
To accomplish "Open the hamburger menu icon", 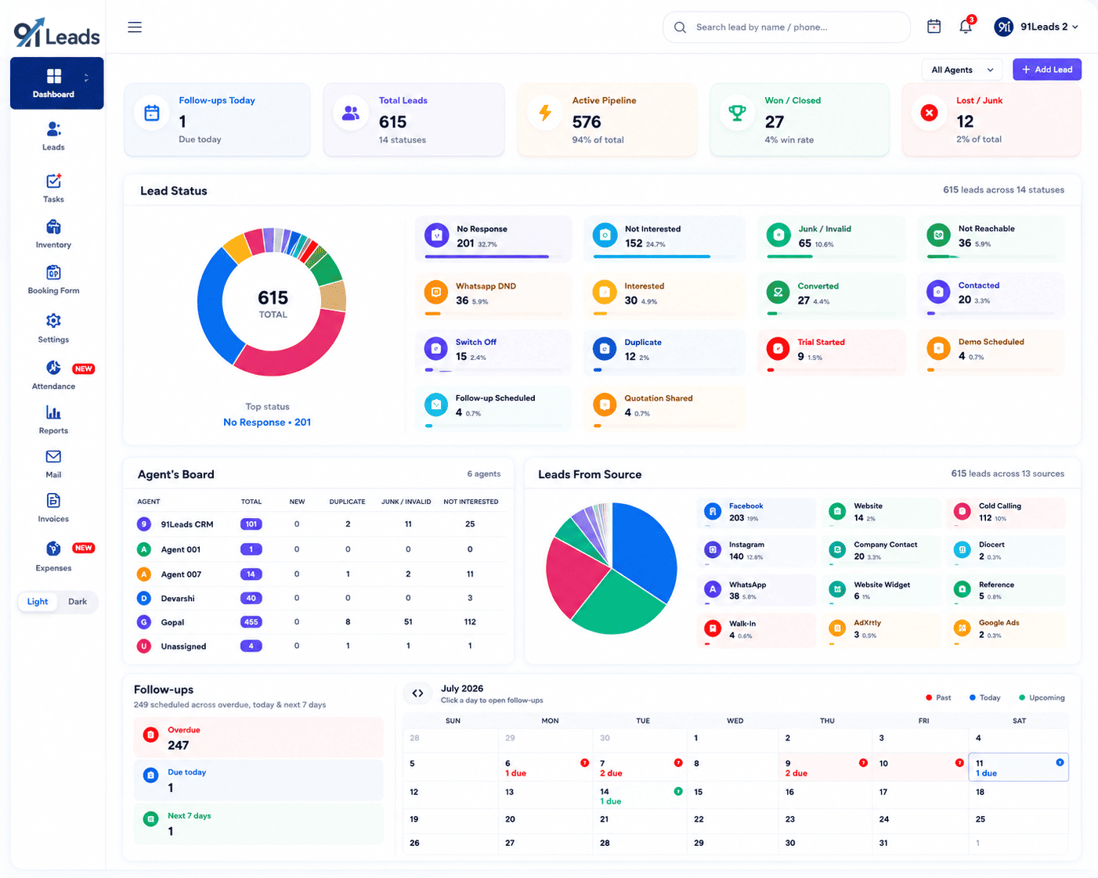I will click(135, 27).
